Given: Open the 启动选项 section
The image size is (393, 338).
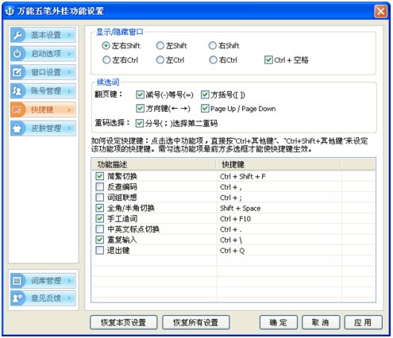Looking at the screenshot, I should pyautogui.click(x=43, y=53).
